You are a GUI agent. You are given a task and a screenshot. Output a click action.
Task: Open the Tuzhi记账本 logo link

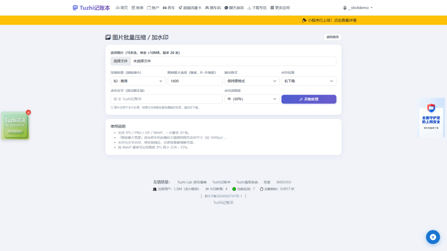click(91, 8)
